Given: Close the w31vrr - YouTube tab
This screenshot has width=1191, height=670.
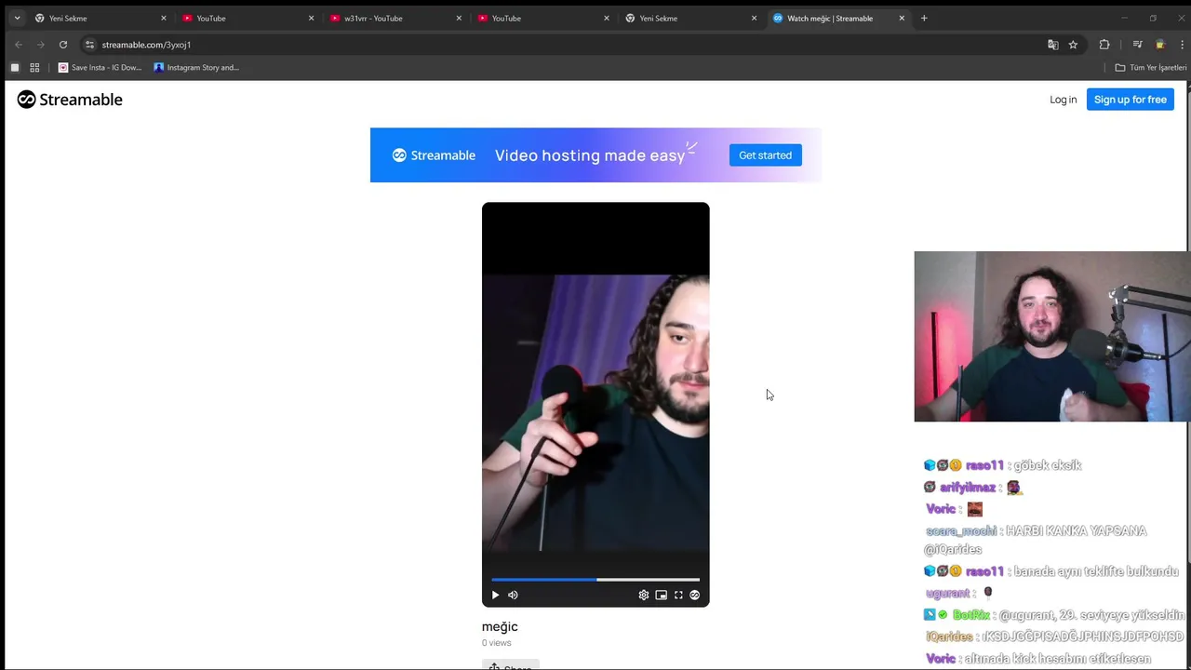Looking at the screenshot, I should pyautogui.click(x=459, y=18).
